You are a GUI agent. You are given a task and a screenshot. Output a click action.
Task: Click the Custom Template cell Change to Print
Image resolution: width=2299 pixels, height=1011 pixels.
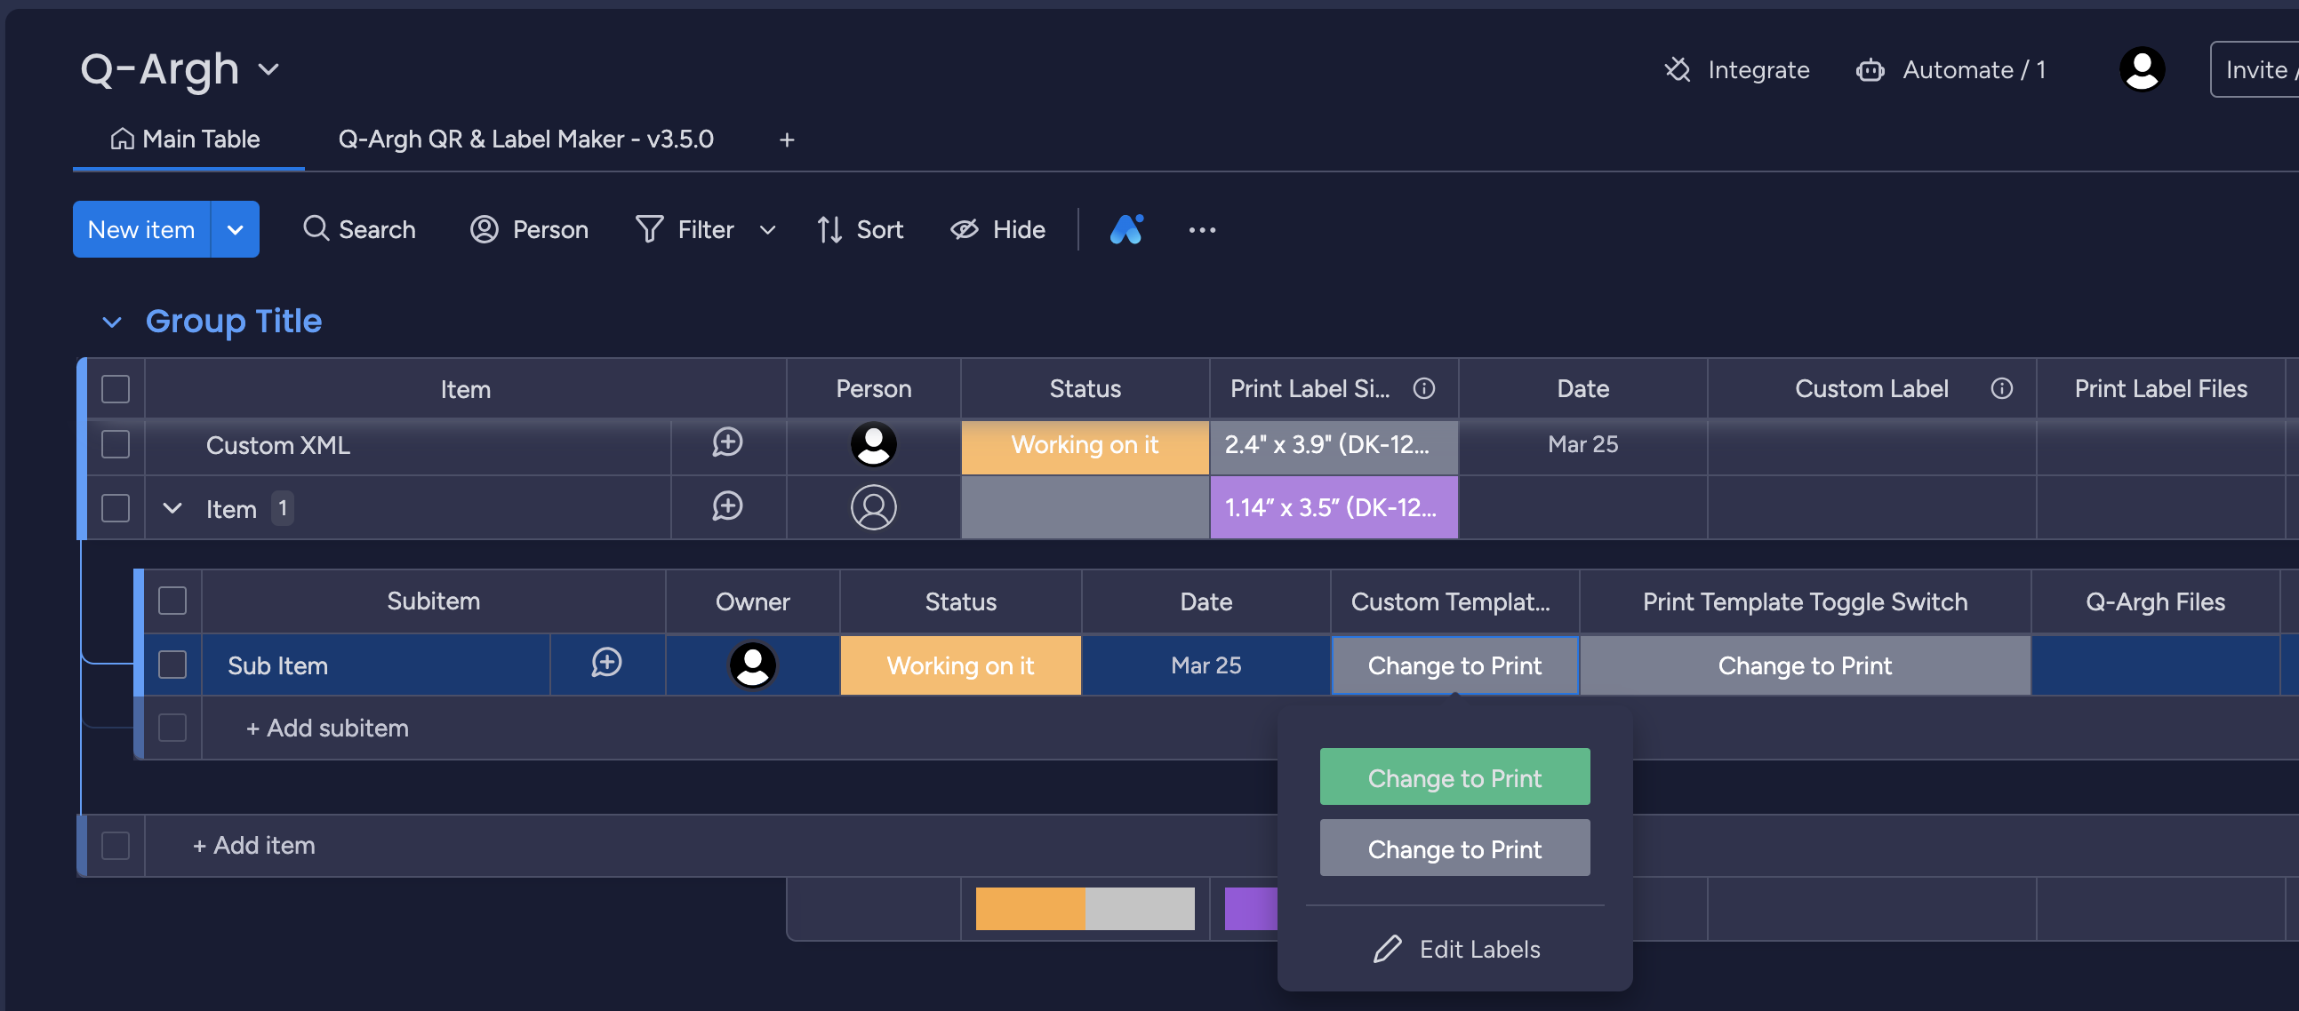pyautogui.click(x=1454, y=665)
